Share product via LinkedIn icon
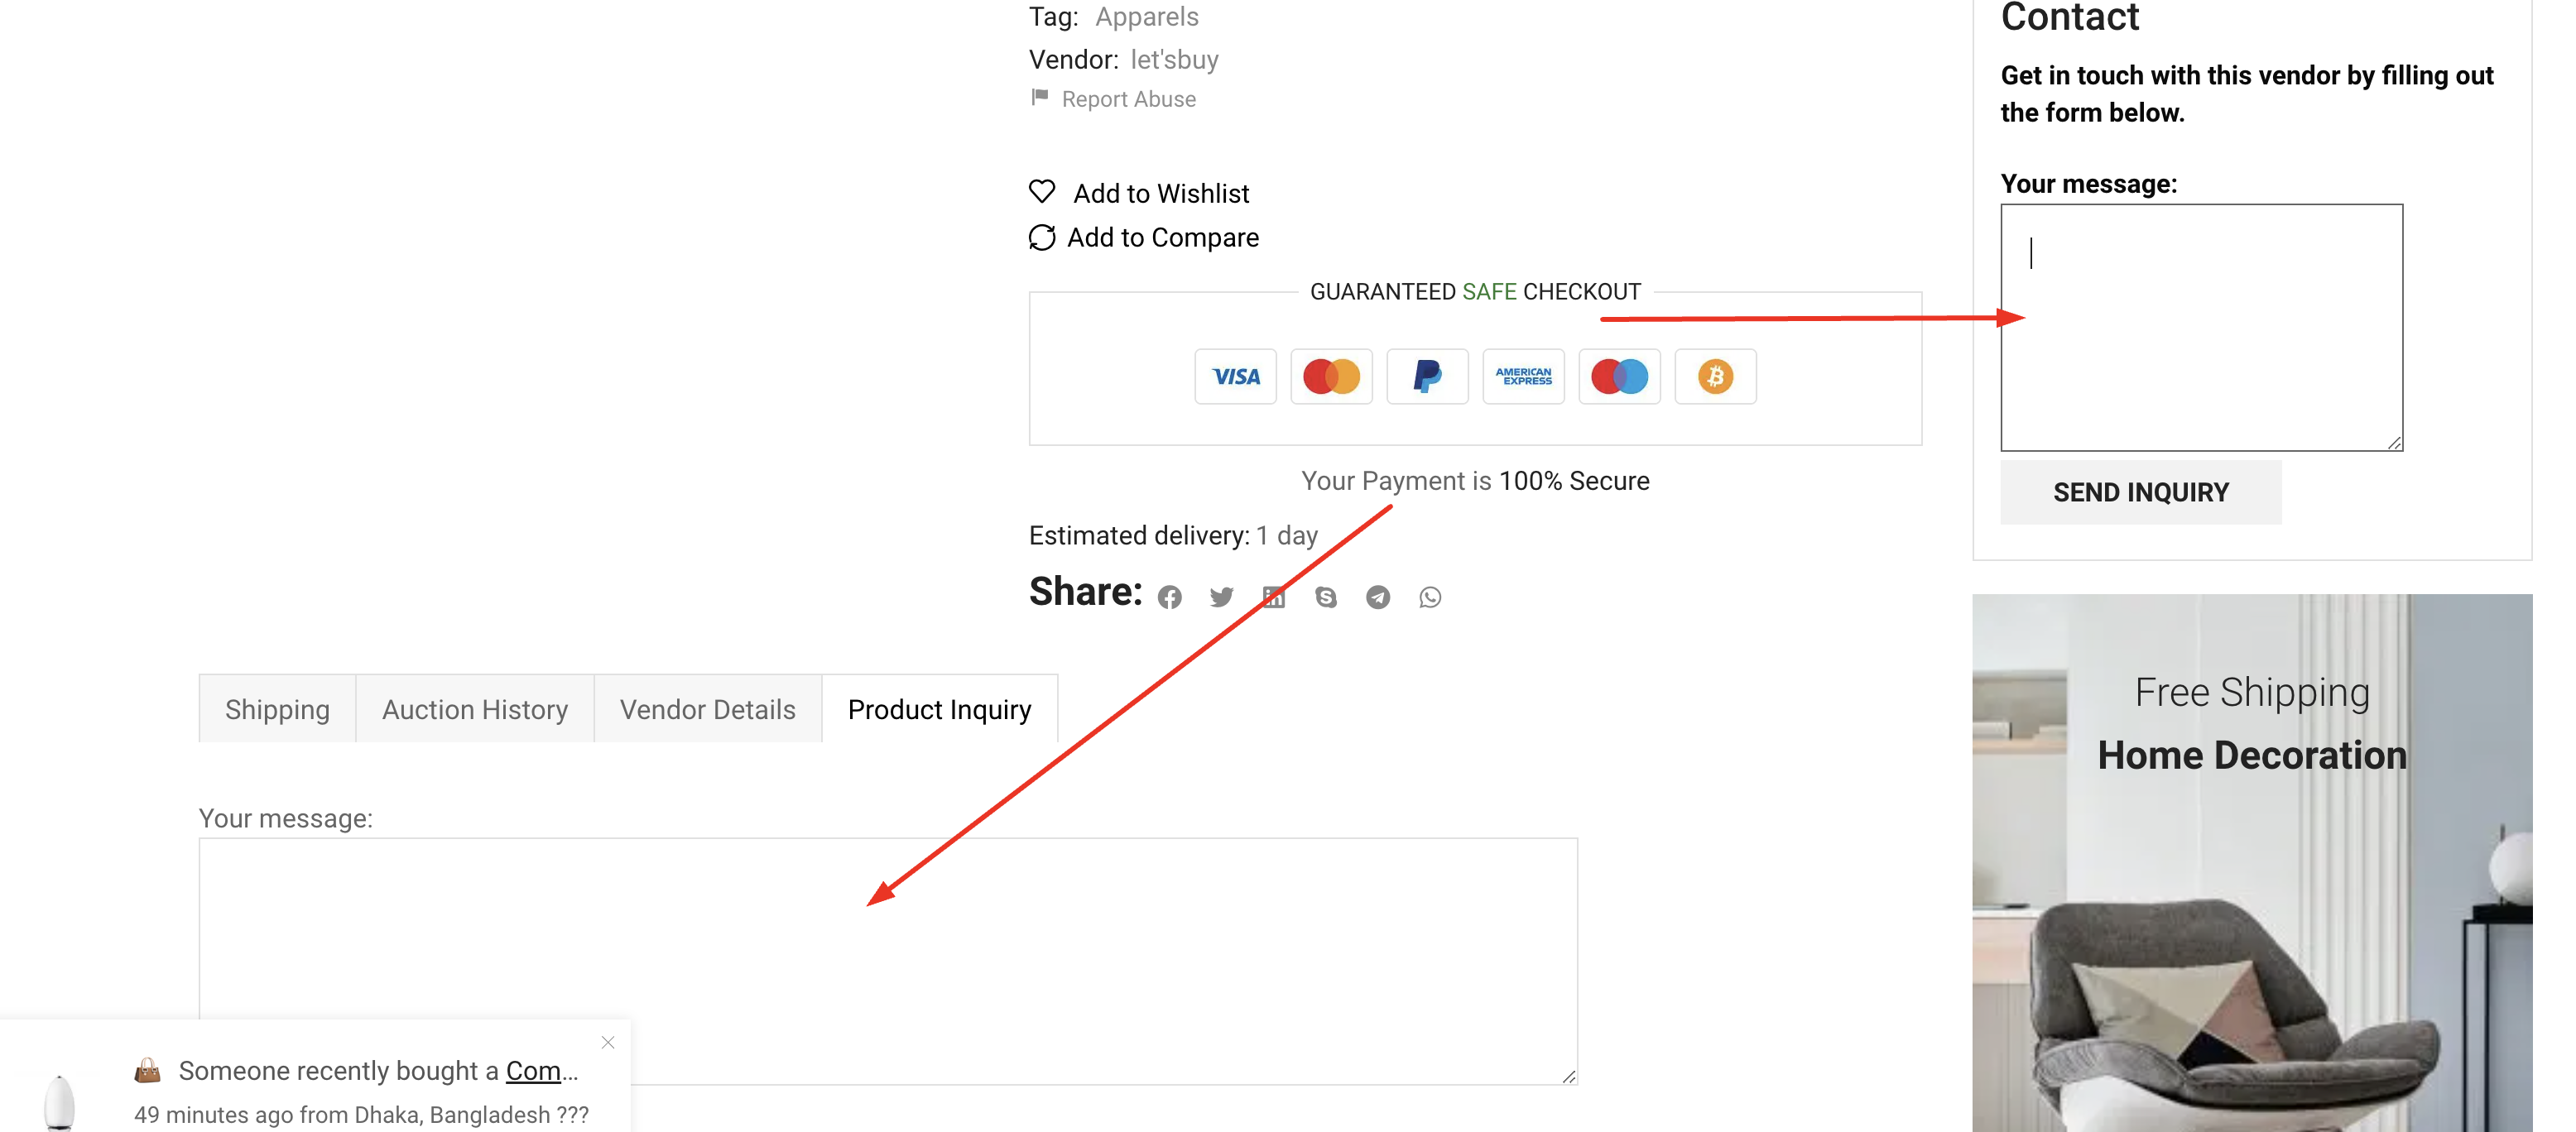 pos(1273,597)
